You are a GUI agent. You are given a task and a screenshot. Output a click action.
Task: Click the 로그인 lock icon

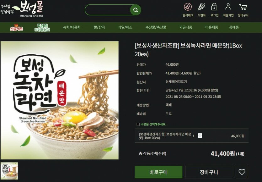214,7
